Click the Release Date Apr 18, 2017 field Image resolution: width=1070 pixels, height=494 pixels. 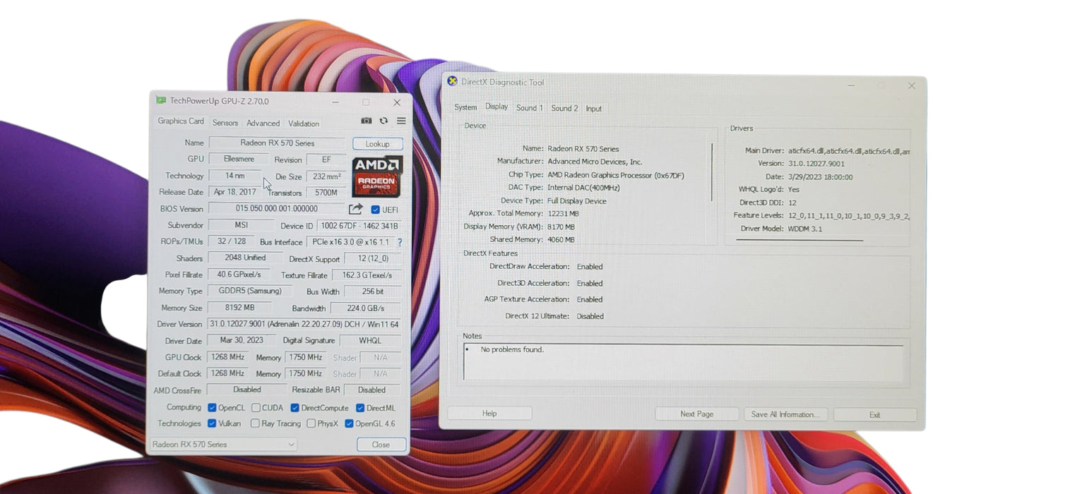tap(235, 192)
